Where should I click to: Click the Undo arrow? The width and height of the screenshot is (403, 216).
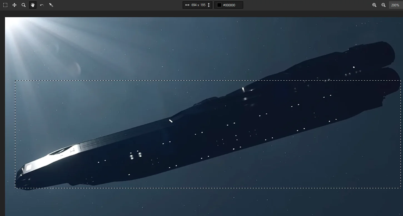click(42, 5)
